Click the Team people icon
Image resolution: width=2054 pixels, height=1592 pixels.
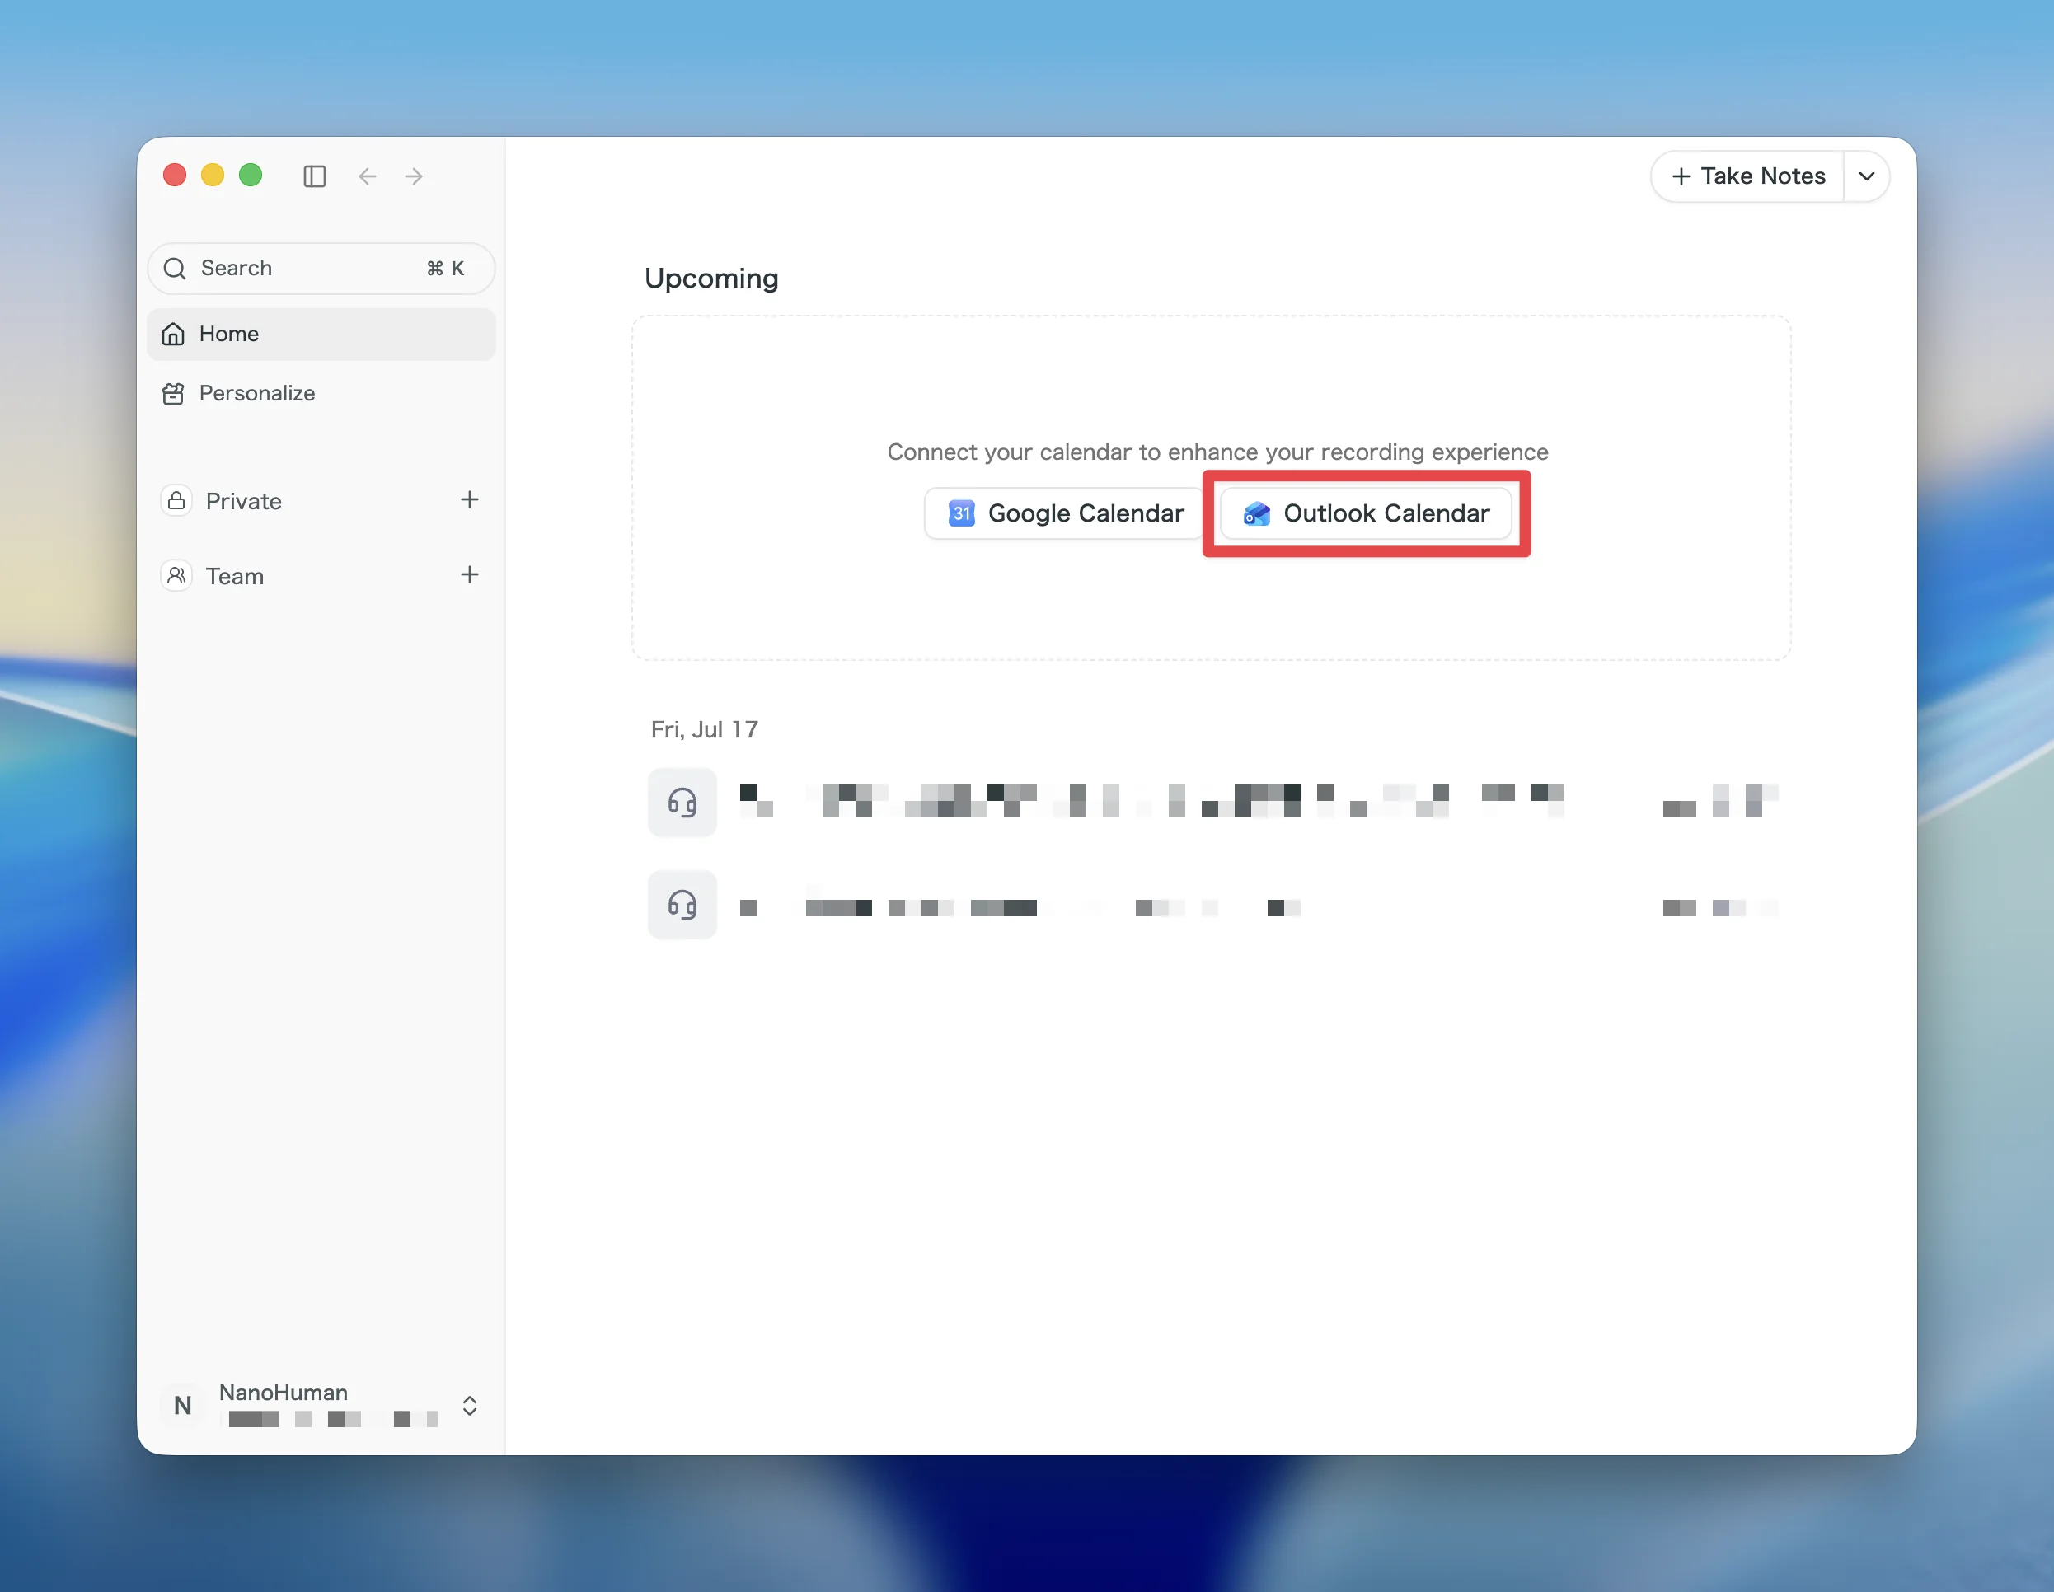(x=176, y=575)
